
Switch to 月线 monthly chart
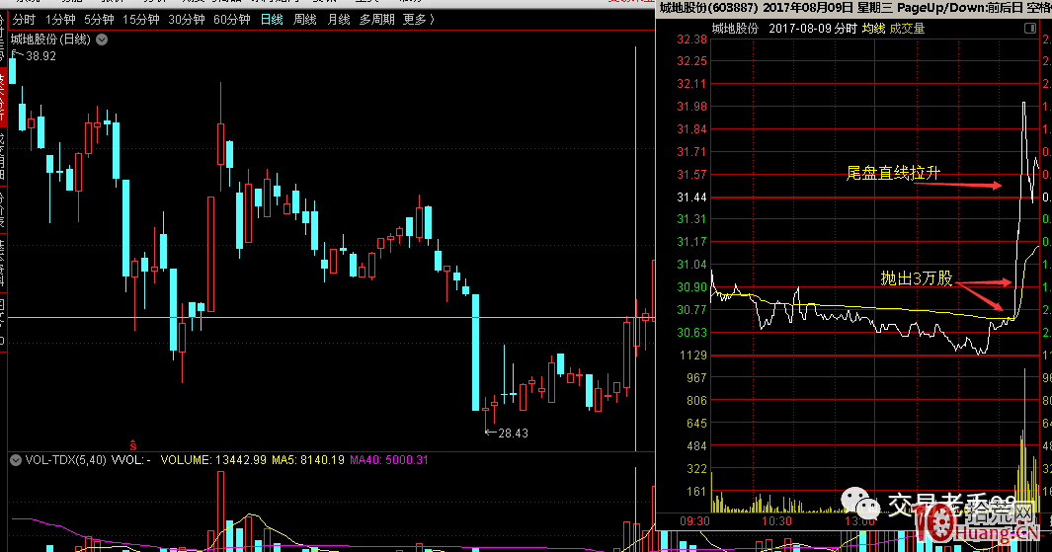(339, 20)
